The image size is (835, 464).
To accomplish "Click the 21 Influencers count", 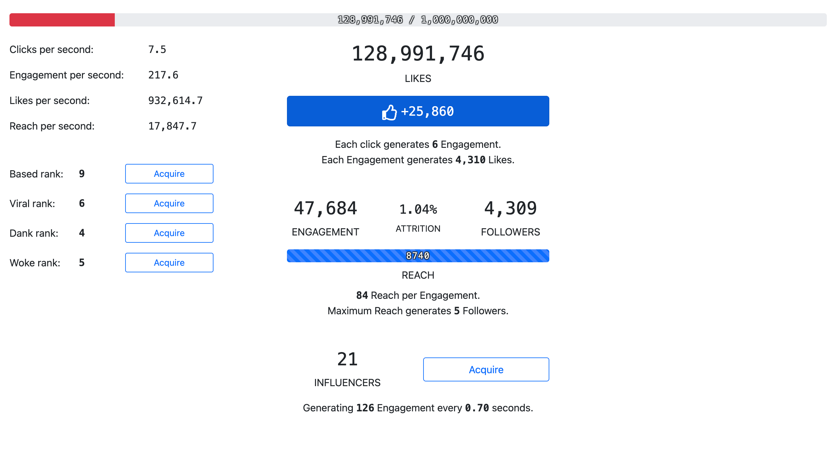I will pyautogui.click(x=347, y=359).
